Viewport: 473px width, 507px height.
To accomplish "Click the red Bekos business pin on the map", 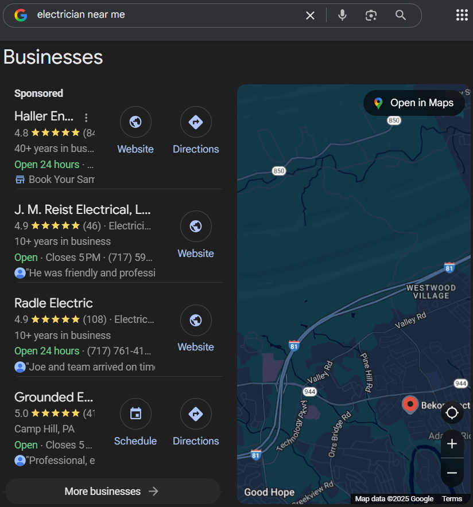I will pyautogui.click(x=410, y=405).
